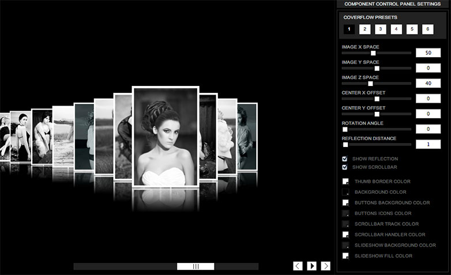451x275 pixels.
Task: Click the previous image arrow button
Action: pos(298,266)
